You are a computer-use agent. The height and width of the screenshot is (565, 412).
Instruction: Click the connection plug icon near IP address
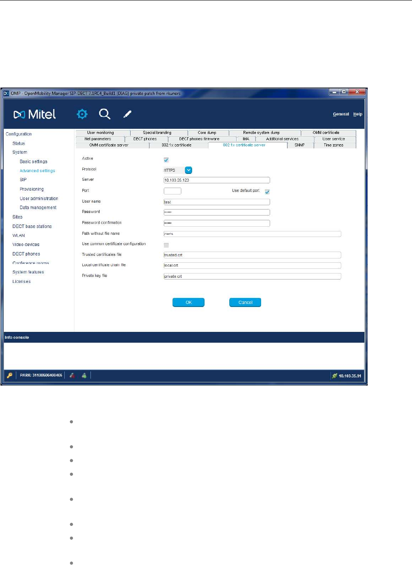[334, 376]
